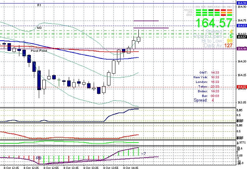Click the 4 Oct 12:55 time axis label

click(51, 168)
